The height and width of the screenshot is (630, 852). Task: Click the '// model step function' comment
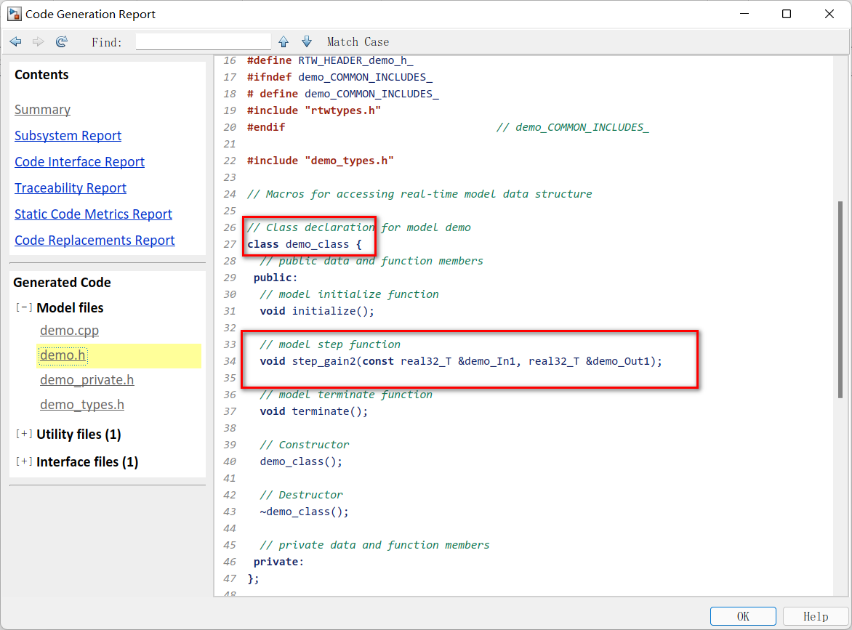[x=330, y=344]
